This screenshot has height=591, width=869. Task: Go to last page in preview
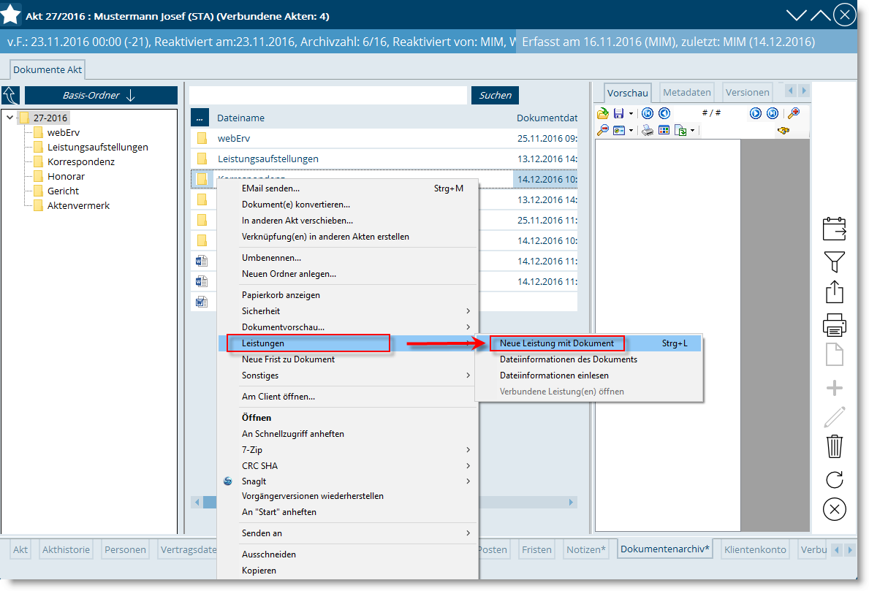pos(772,113)
